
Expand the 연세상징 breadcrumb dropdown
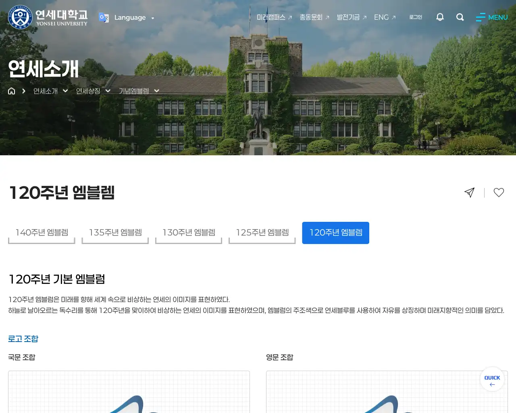click(x=93, y=91)
